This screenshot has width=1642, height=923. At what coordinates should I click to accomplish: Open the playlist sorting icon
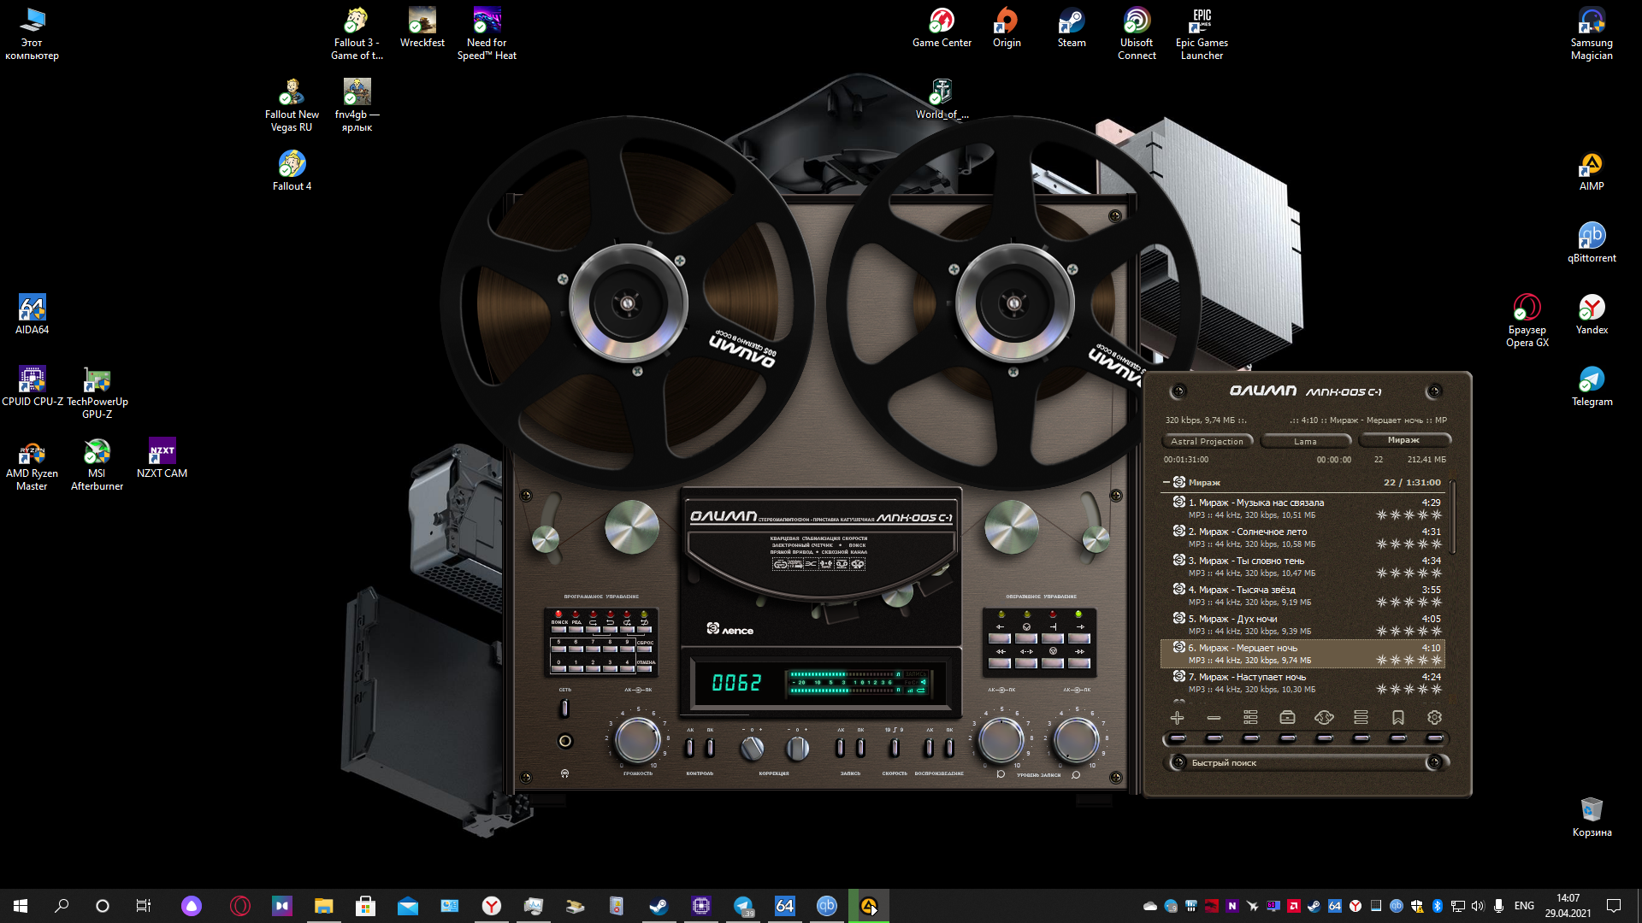click(x=1250, y=718)
